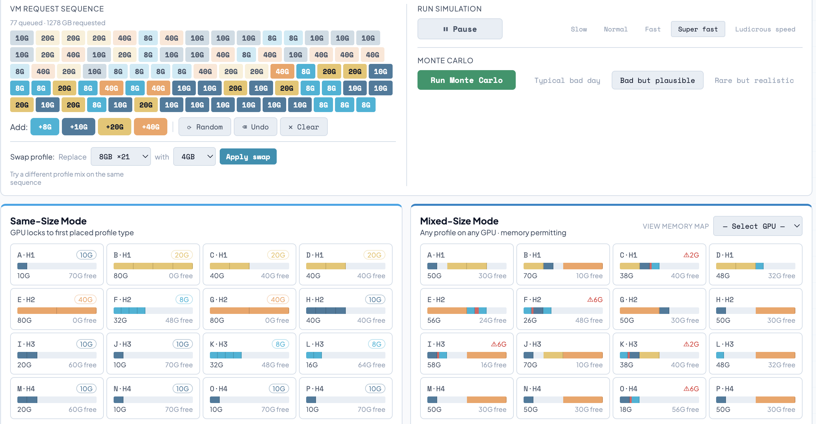Select Typical bad day option

pyautogui.click(x=567, y=80)
